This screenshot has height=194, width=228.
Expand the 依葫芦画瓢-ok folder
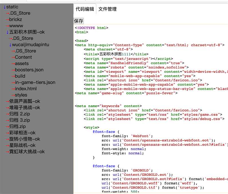coord(25,101)
